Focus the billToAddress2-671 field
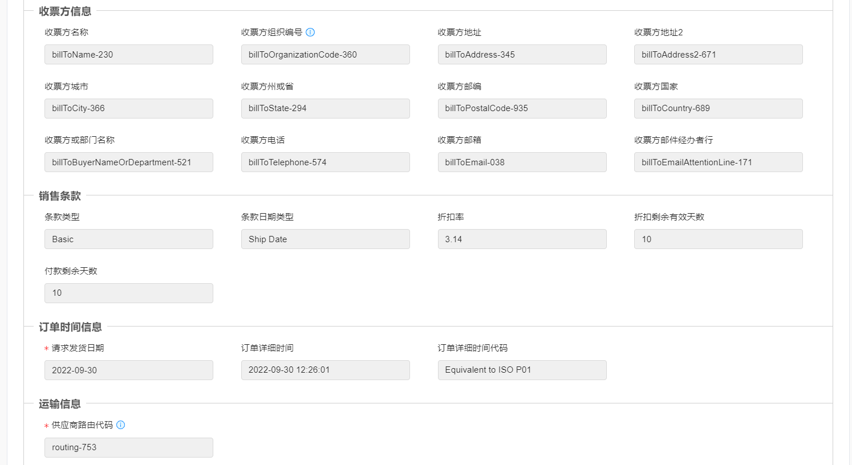 [719, 55]
